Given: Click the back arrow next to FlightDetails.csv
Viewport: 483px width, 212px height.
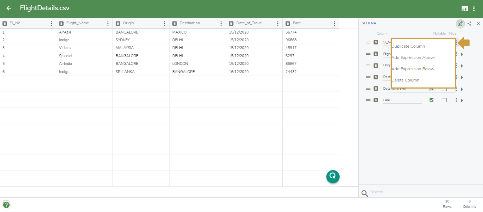Looking at the screenshot, I should click(x=8, y=8).
